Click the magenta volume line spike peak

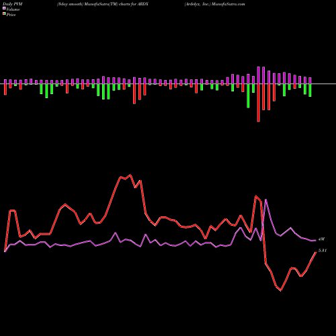(266, 200)
